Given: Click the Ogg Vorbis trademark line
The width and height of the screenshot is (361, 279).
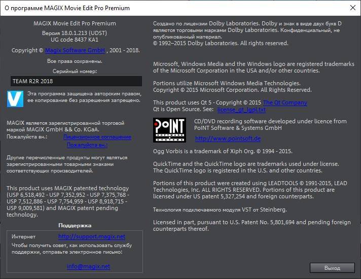Looking at the screenshot, I should [223, 151].
